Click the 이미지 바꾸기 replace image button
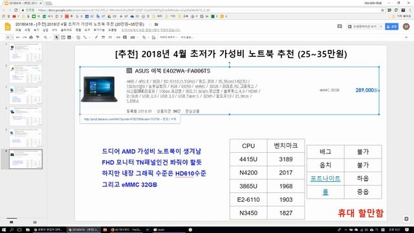The image size is (414, 233). (x=168, y=38)
